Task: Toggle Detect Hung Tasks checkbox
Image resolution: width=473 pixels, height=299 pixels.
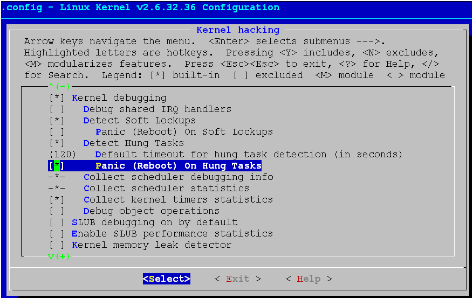Action: click(57, 143)
